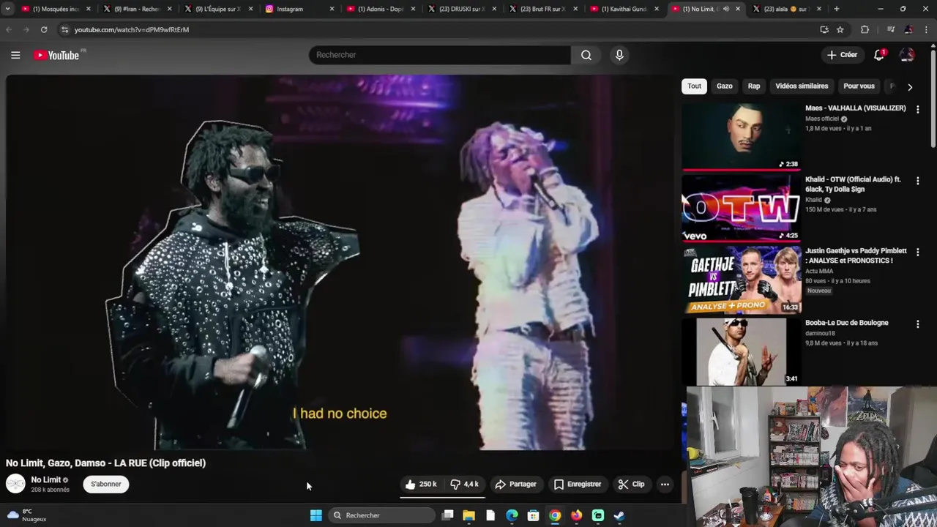
Task: Switch to the DRUSKI sur X tab
Action: click(461, 9)
